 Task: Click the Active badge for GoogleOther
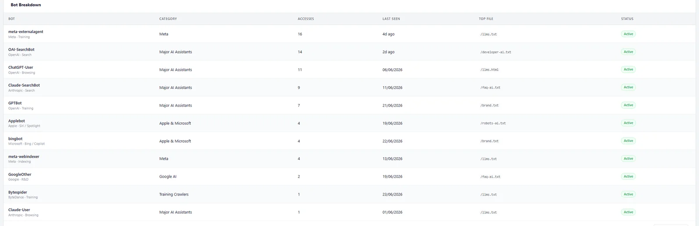(x=628, y=176)
